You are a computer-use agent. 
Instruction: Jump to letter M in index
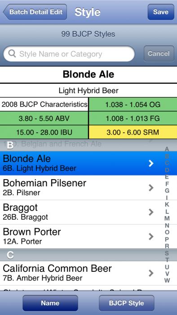coord(167,218)
